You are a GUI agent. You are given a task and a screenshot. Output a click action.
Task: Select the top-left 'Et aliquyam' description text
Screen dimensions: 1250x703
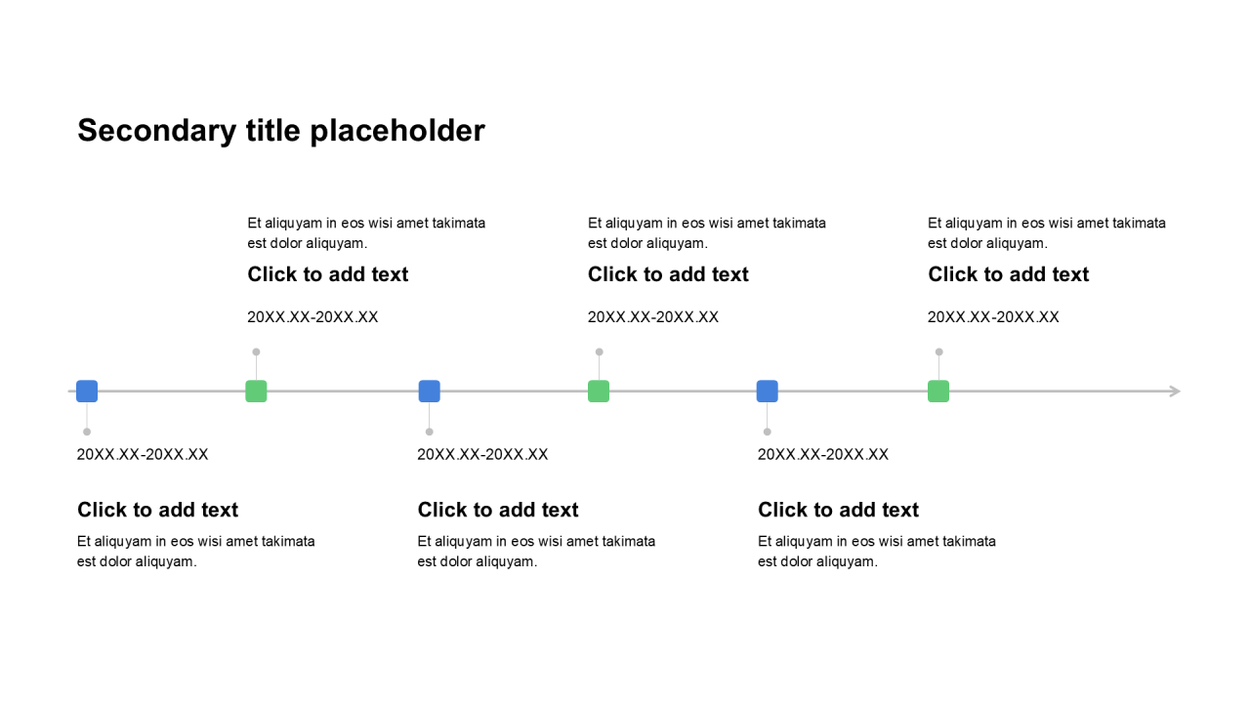click(366, 233)
